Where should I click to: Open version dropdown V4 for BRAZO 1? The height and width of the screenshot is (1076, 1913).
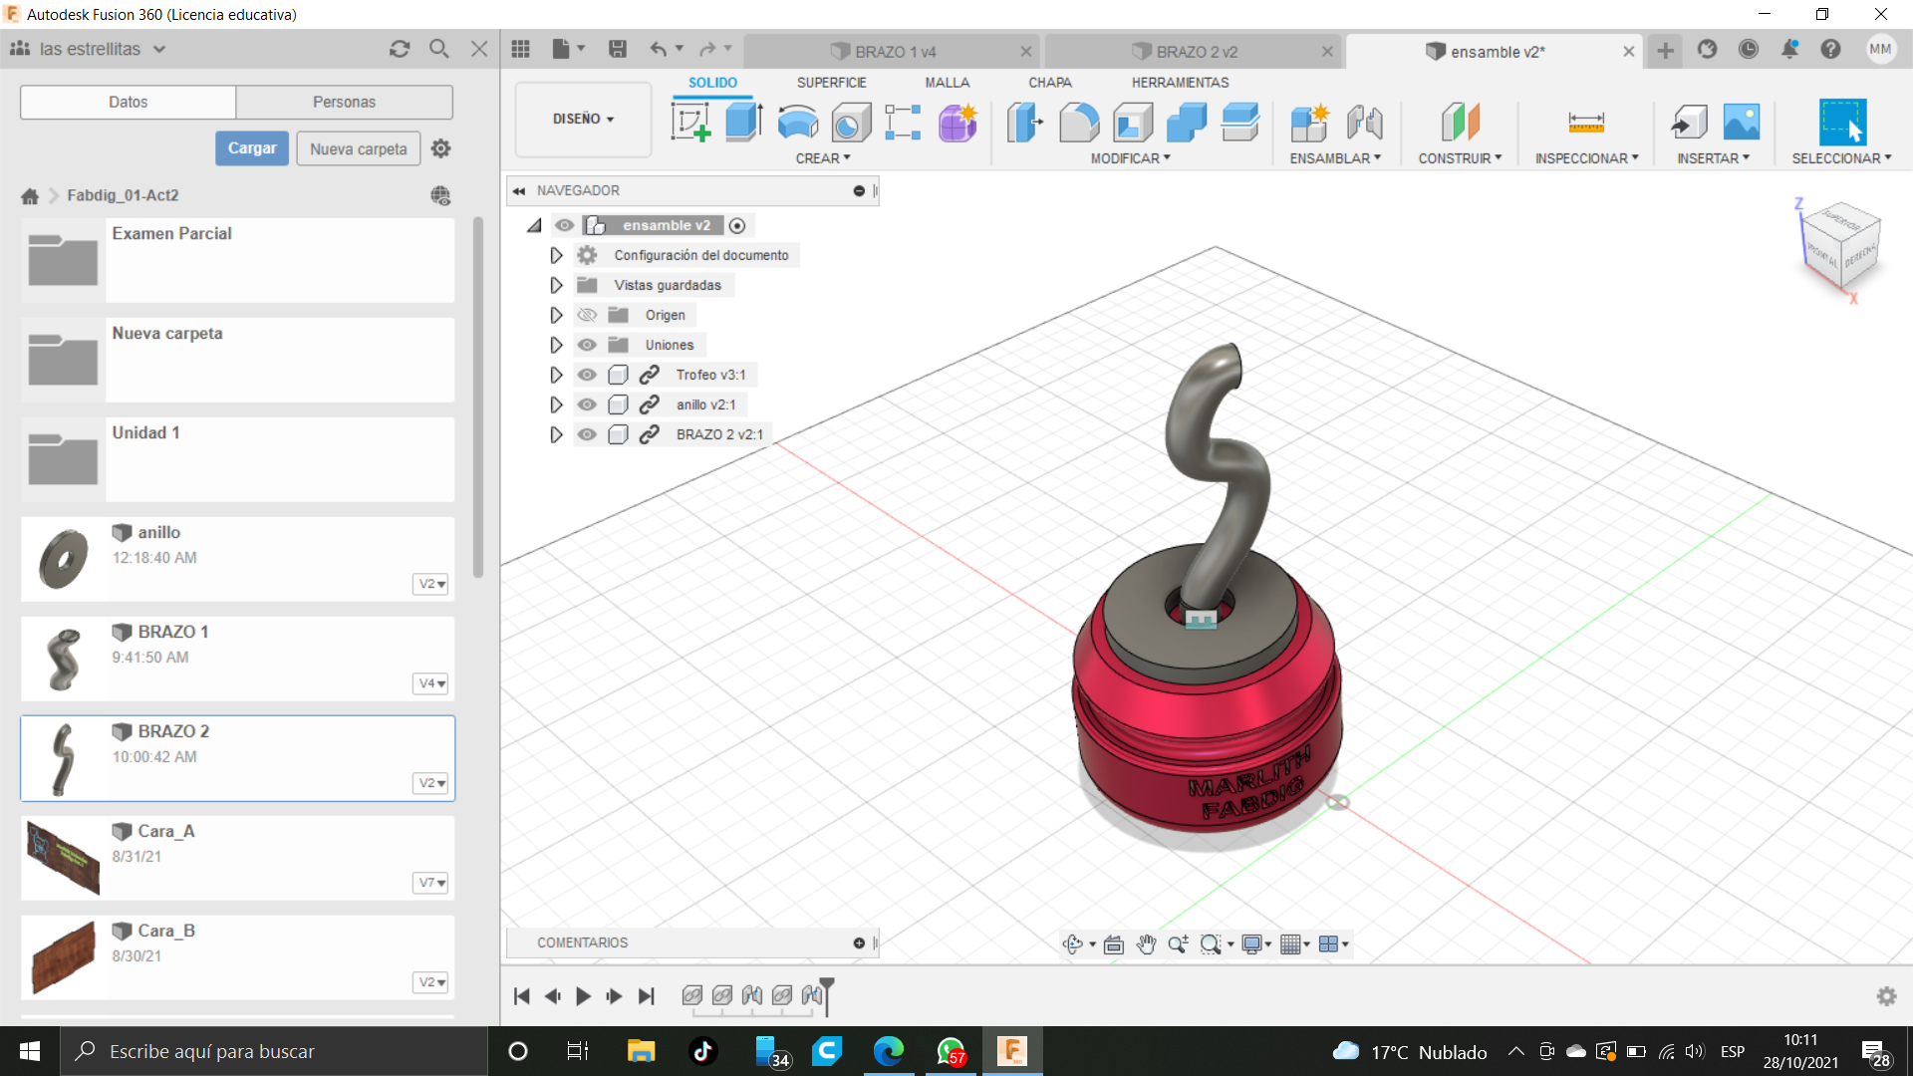pyautogui.click(x=431, y=683)
